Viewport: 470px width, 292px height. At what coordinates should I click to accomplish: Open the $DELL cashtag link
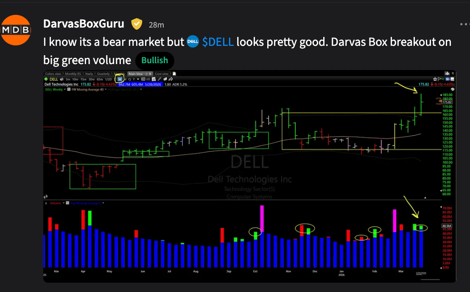click(x=218, y=42)
